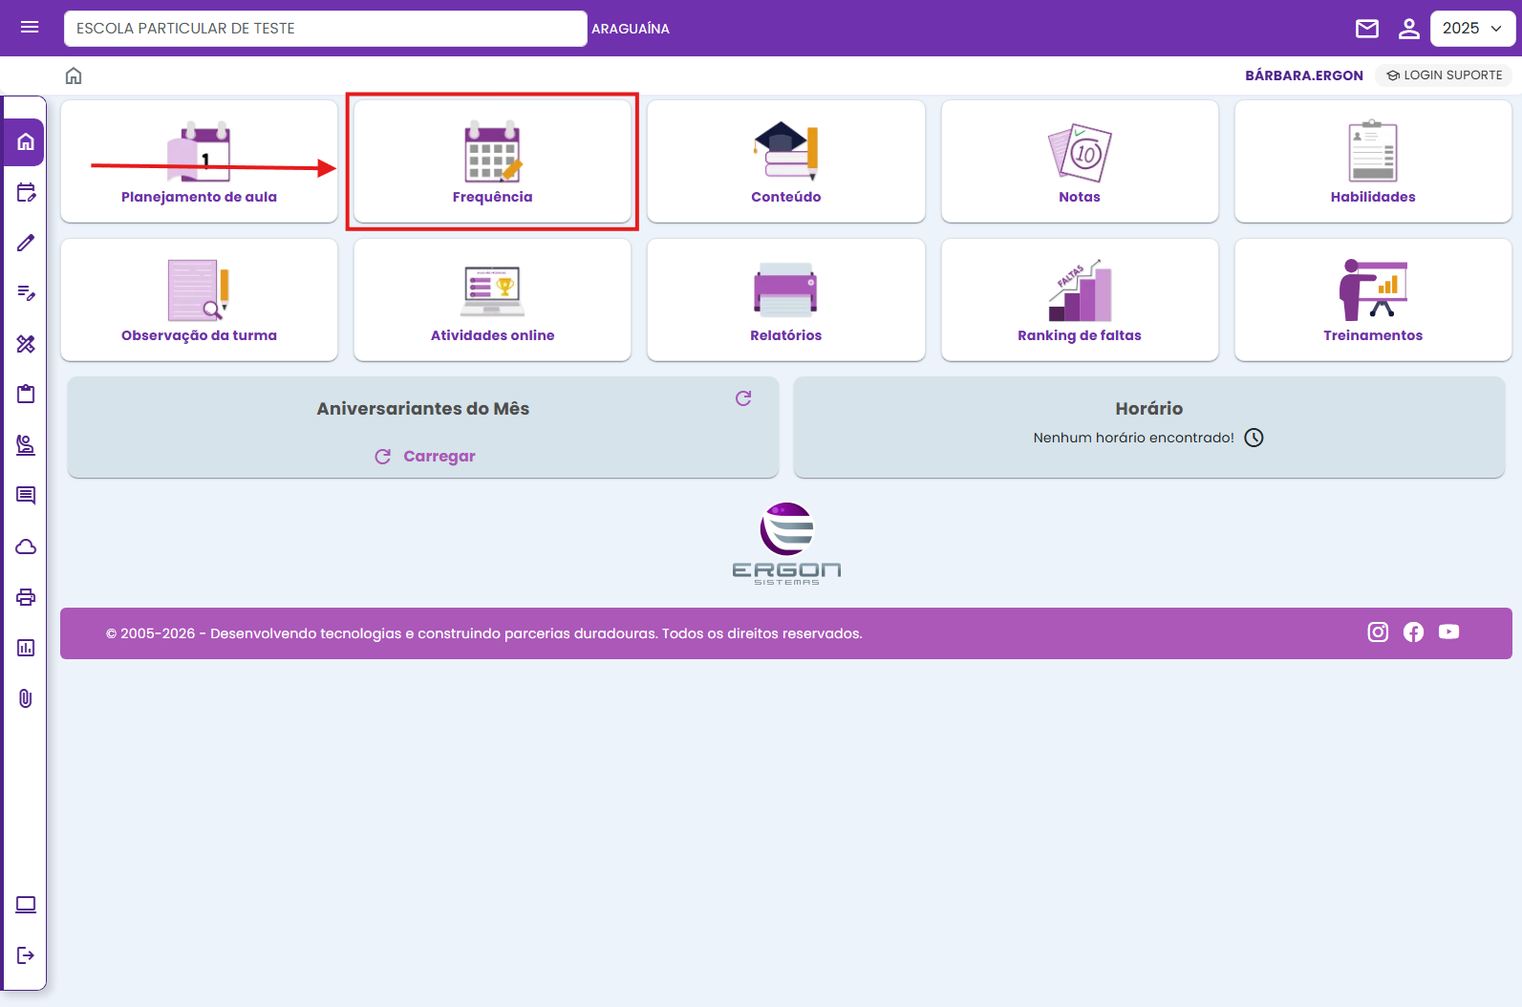1522x1007 pixels.
Task: Open Instagram icon in footer
Action: pyautogui.click(x=1378, y=632)
